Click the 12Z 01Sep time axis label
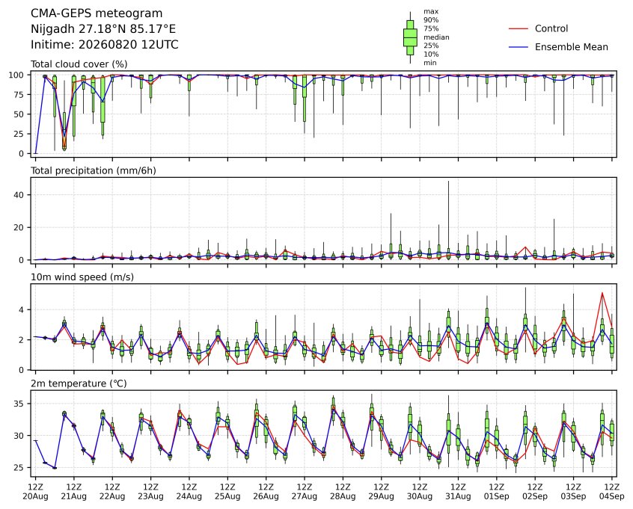 click(x=497, y=492)
